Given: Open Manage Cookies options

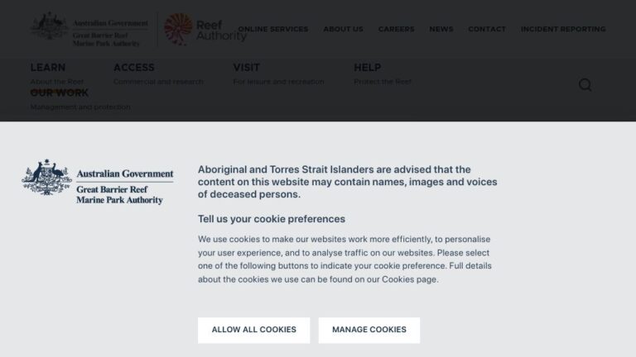Looking at the screenshot, I should pos(369,330).
